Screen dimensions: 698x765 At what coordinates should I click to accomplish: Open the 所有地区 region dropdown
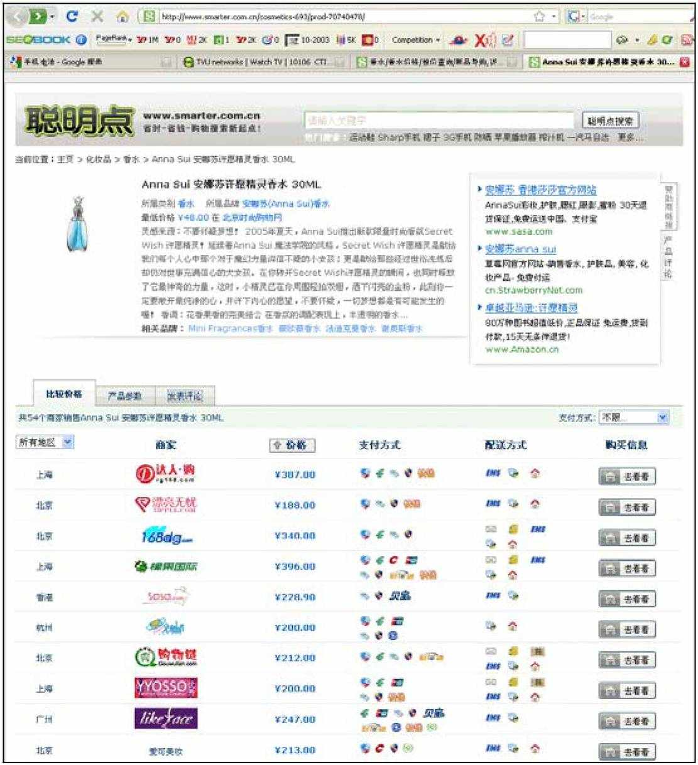45,442
